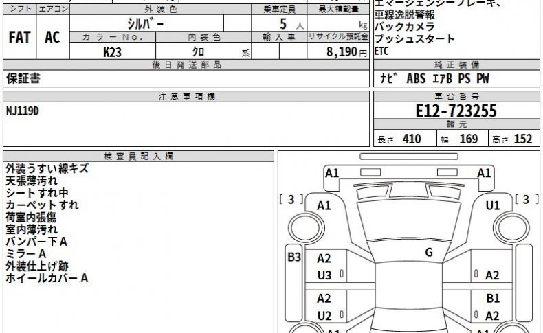Select the option line "プッシュスタート"

coord(414,38)
